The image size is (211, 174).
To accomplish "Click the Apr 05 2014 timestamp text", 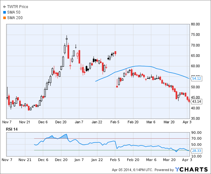I will click(x=132, y=170).
